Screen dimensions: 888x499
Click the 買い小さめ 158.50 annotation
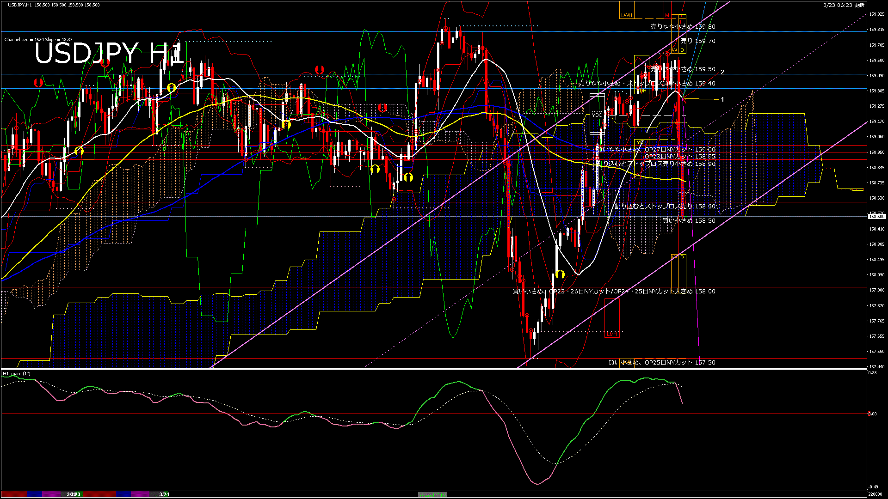tap(689, 220)
